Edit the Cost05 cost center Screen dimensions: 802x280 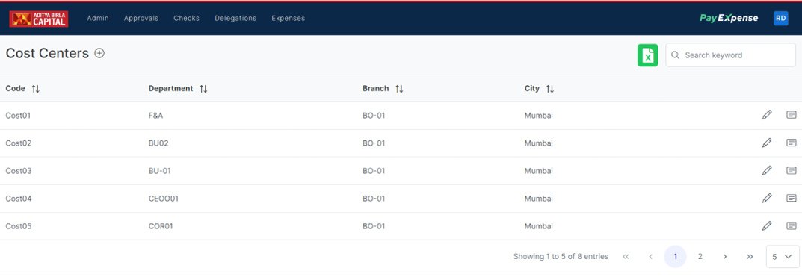click(766, 225)
